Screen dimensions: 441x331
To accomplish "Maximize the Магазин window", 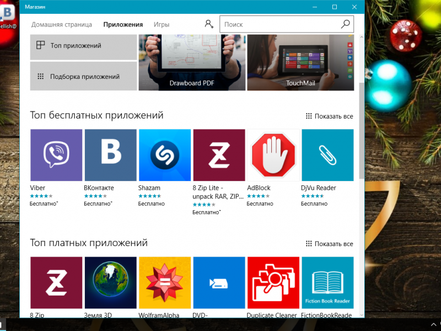I will 335,7.
